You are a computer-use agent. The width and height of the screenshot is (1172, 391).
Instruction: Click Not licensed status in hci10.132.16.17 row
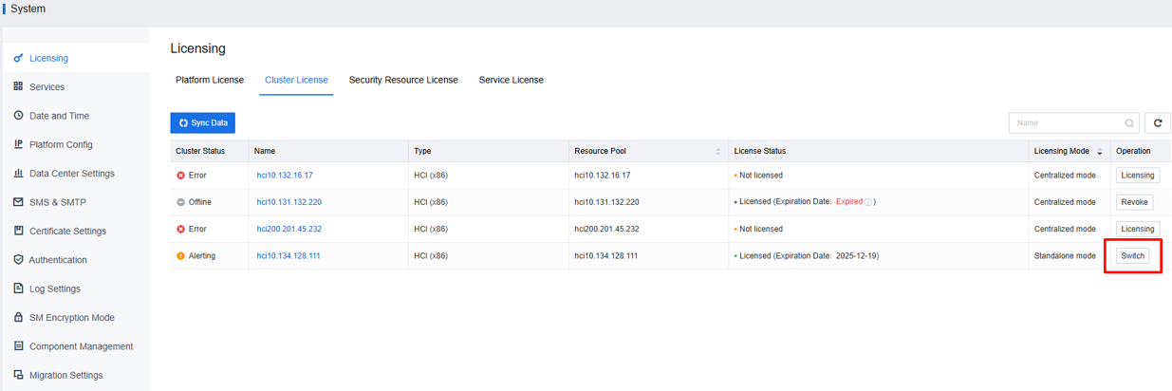[761, 176]
